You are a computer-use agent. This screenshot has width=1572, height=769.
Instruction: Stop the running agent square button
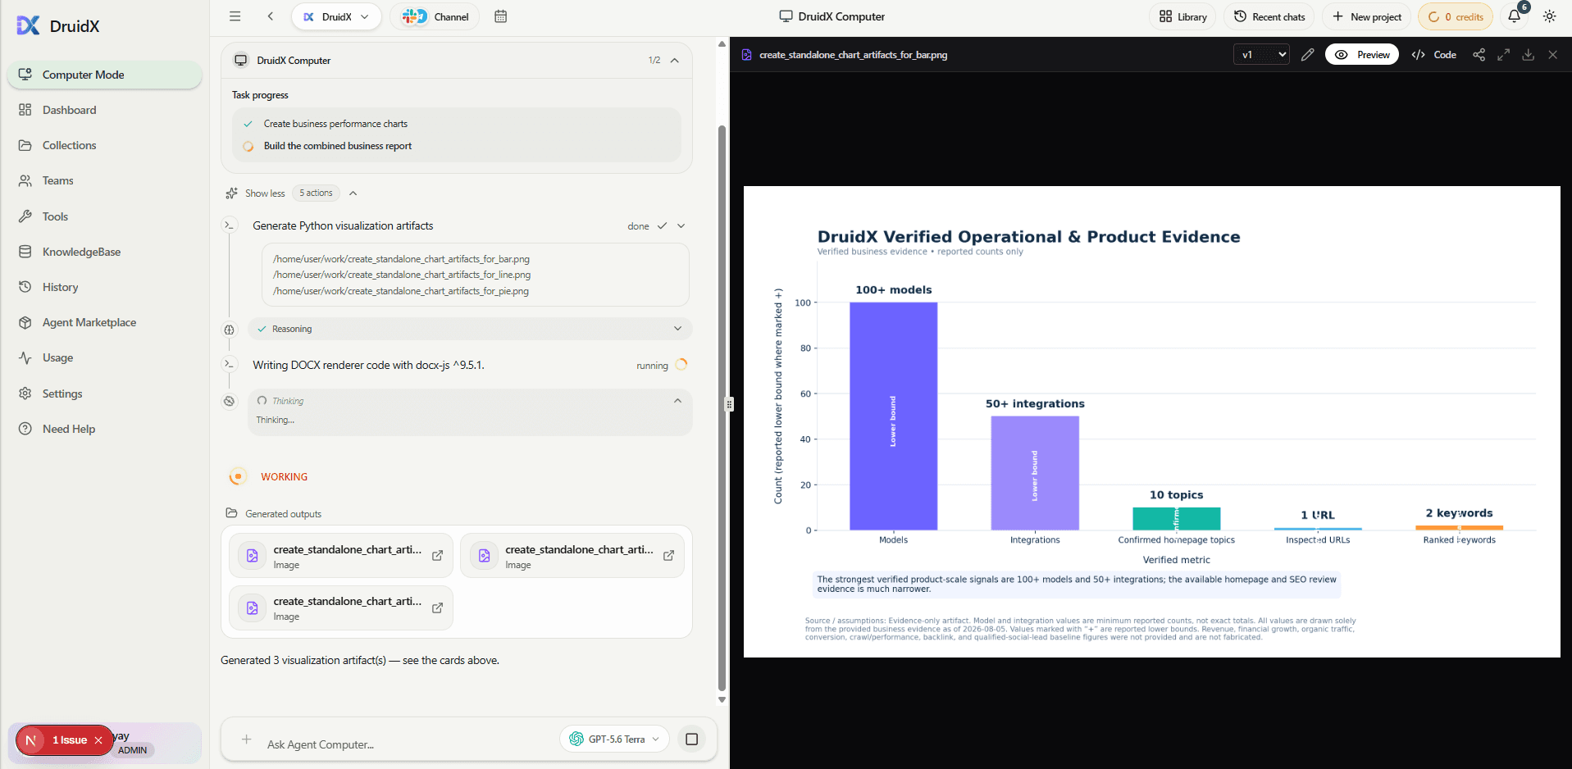click(x=691, y=739)
